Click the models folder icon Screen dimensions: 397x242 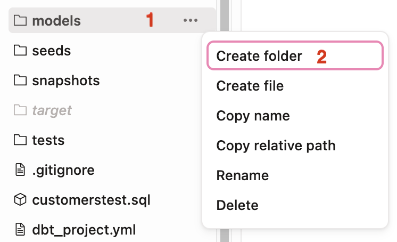[x=20, y=21]
